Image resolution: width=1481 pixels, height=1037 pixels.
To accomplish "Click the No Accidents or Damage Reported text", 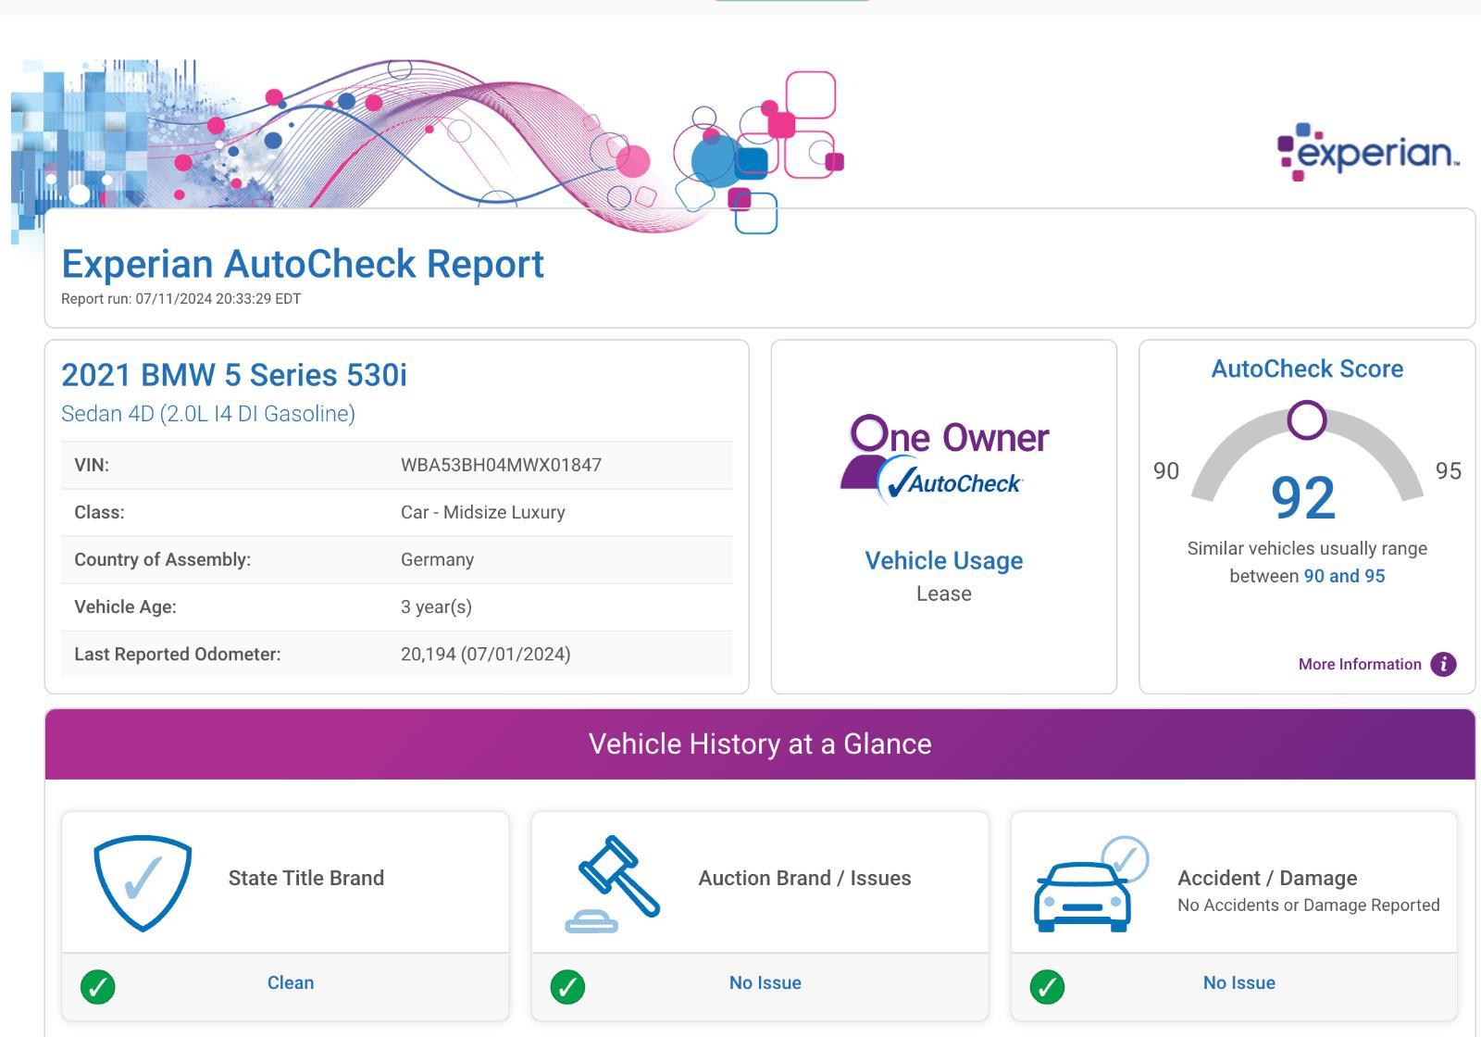I will [x=1309, y=905].
